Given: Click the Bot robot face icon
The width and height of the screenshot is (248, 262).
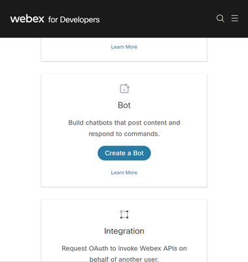Looking at the screenshot, I should point(124,88).
